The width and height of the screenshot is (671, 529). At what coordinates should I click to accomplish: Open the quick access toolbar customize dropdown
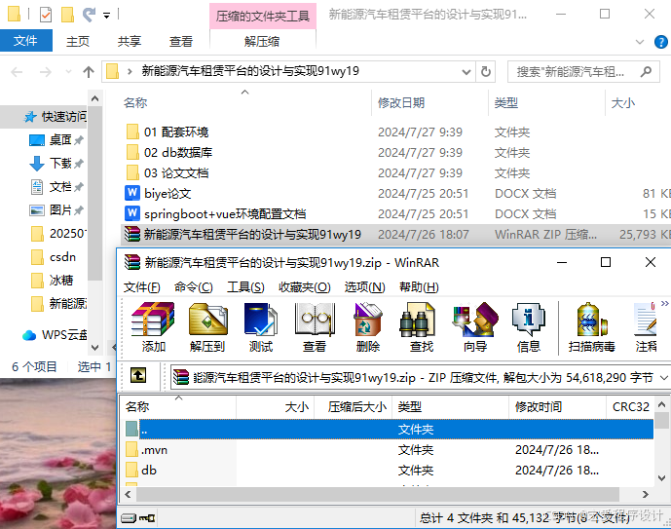coord(106,16)
